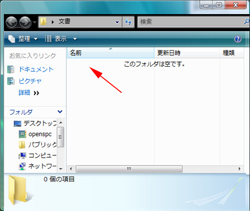
Task: Expand more links via 詳細 »
Action: (29, 93)
